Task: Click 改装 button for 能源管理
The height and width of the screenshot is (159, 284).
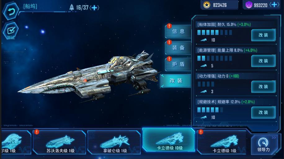Action: [x=263, y=61]
